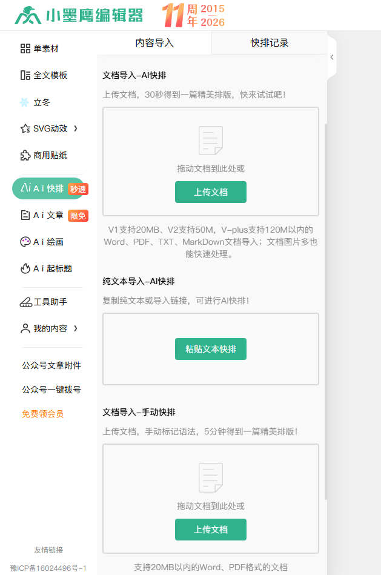Image resolution: width=381 pixels, height=575 pixels.
Task: Switch to the 快排记录 tab
Action: tap(269, 43)
